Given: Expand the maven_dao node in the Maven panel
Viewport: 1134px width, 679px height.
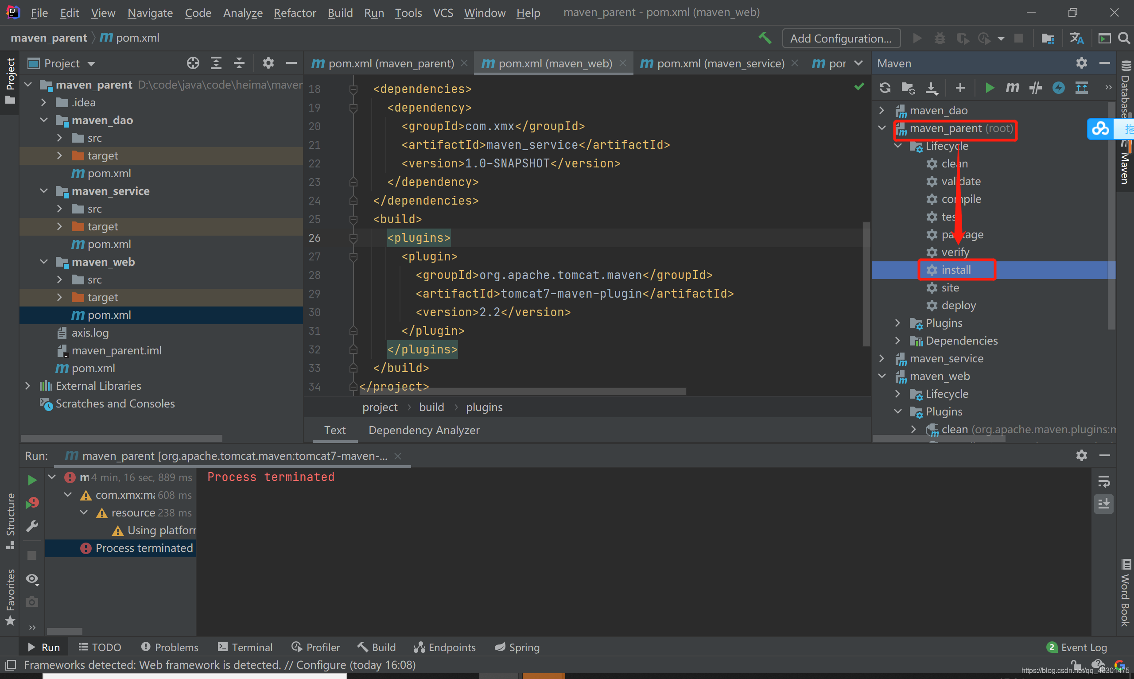Looking at the screenshot, I should [882, 110].
